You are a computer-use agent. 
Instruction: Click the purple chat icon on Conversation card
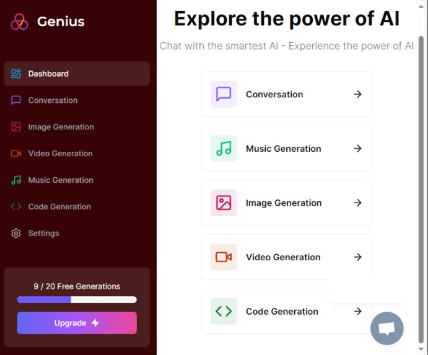point(224,94)
